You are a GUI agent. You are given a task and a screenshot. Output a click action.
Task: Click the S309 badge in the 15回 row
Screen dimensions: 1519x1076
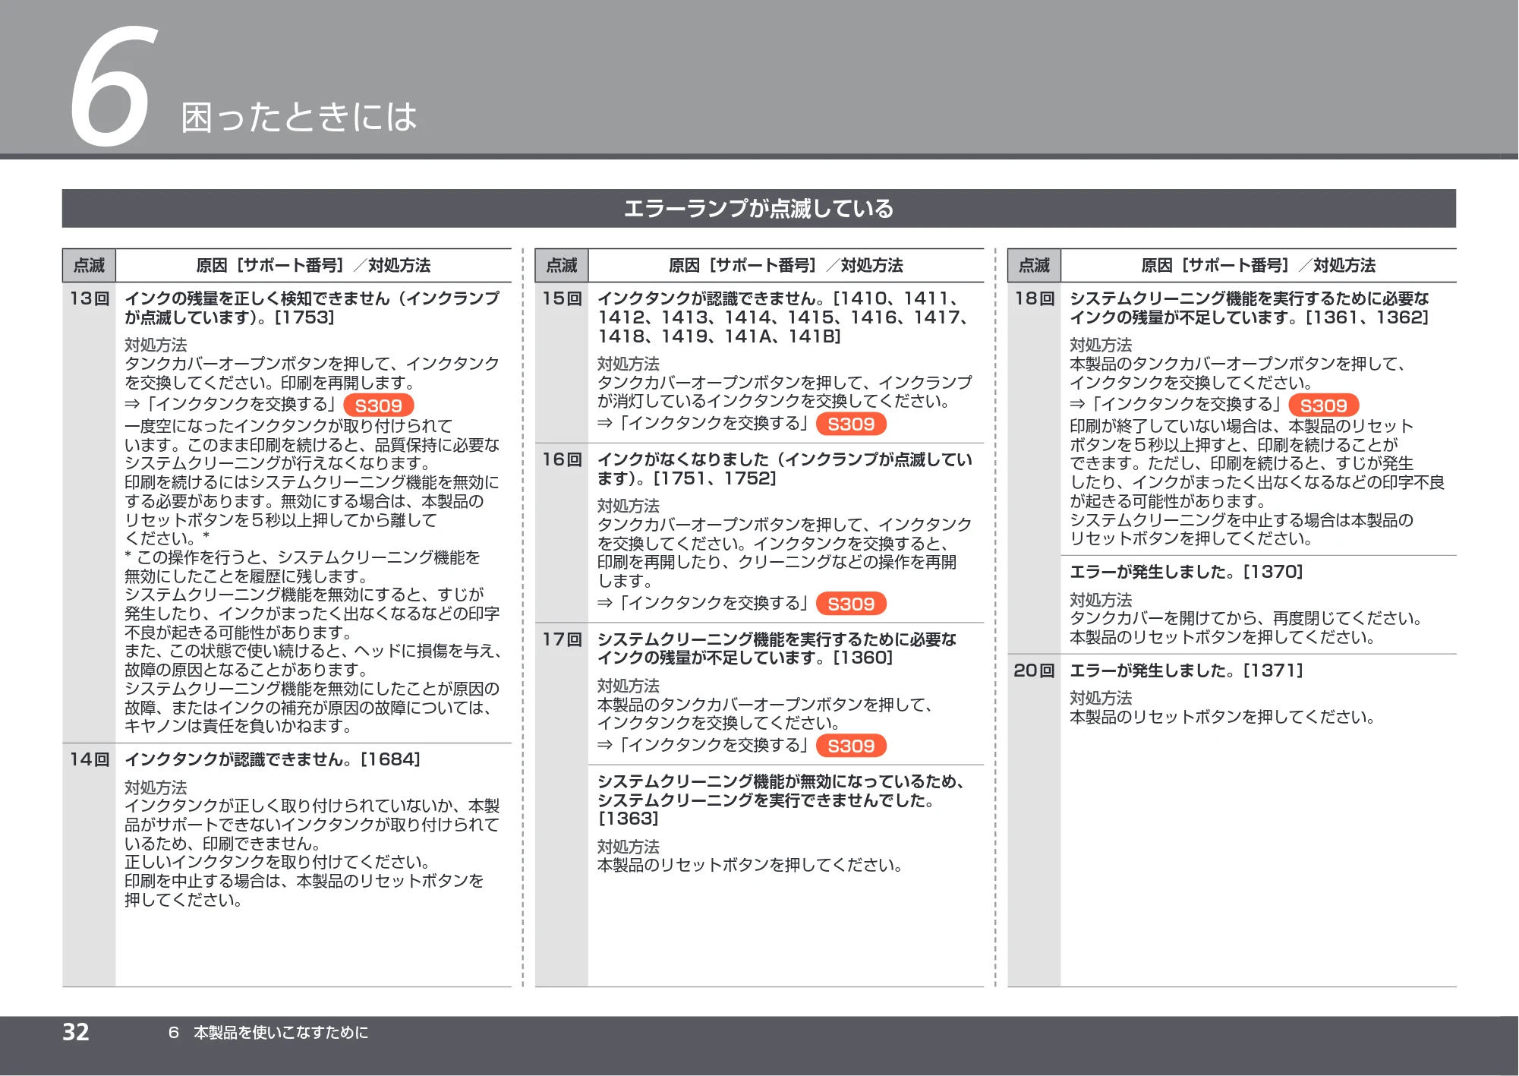pyautogui.click(x=851, y=424)
